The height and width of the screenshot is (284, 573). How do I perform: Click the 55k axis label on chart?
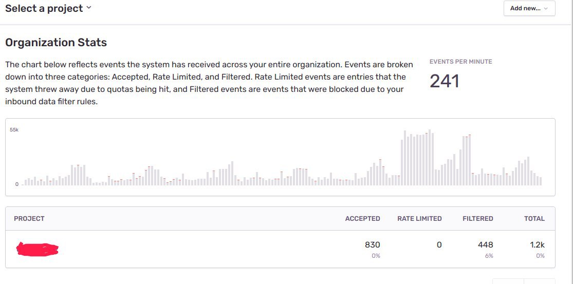click(x=14, y=129)
